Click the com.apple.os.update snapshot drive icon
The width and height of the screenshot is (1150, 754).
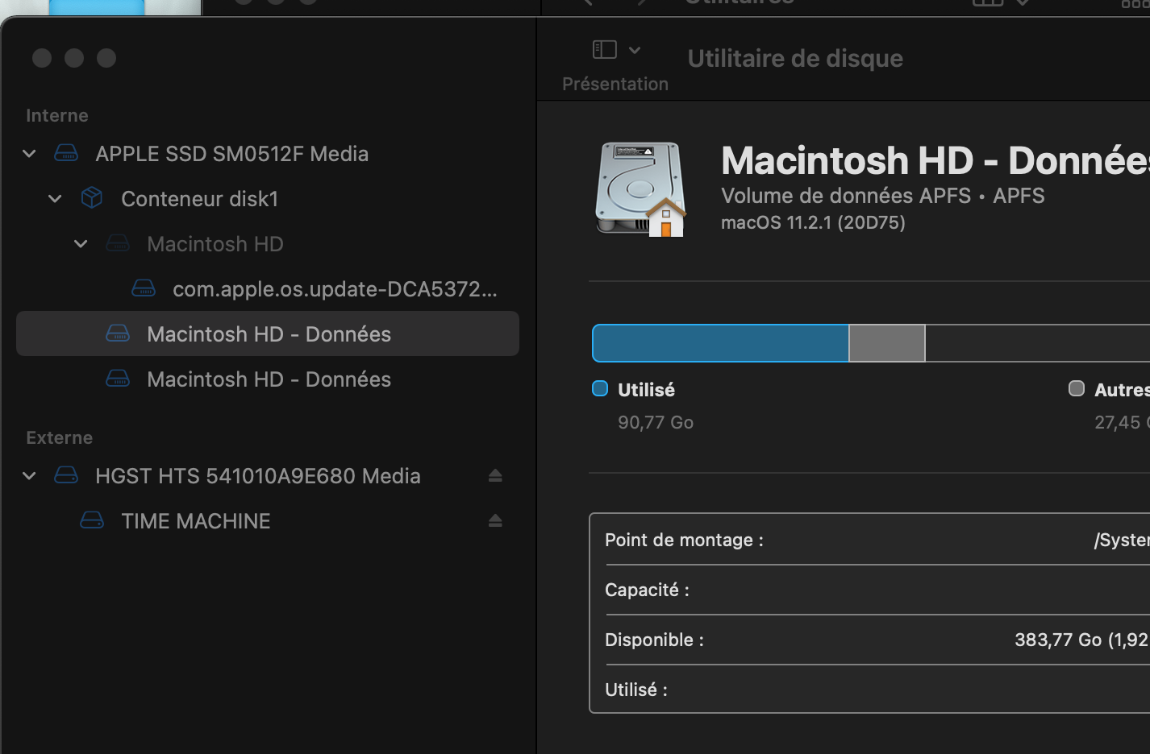pyautogui.click(x=144, y=288)
